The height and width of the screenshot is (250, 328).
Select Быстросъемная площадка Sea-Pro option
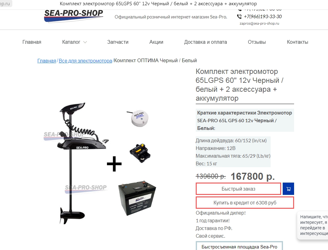[x=239, y=246]
